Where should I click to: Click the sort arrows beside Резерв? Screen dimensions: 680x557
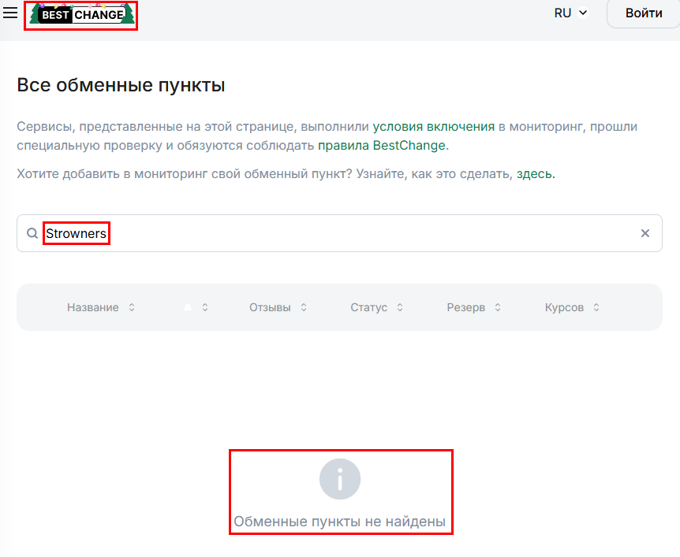point(499,307)
